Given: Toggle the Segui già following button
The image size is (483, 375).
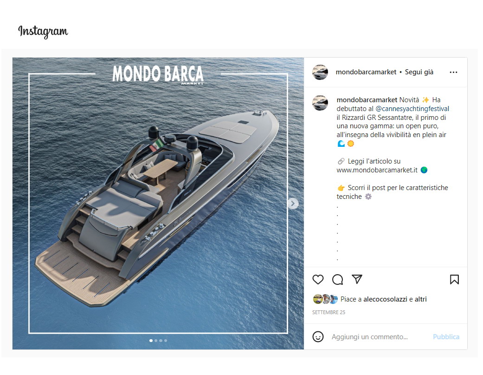Looking at the screenshot, I should tap(419, 72).
